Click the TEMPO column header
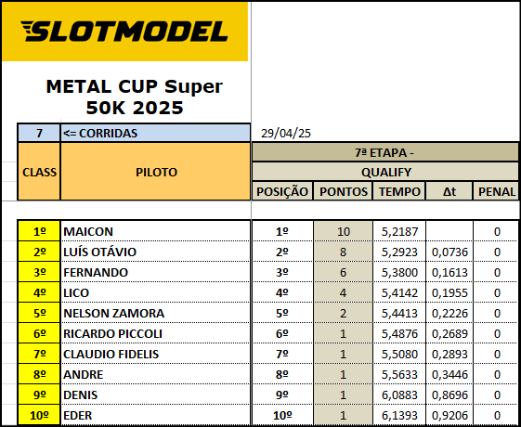 399,191
